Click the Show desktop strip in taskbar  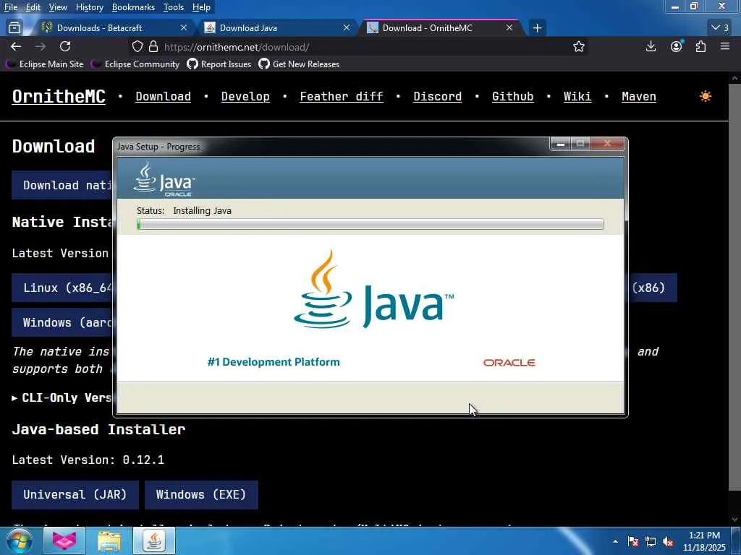pyautogui.click(x=736, y=541)
